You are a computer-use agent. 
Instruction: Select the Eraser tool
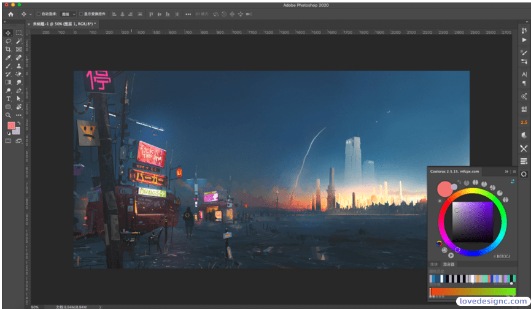(18, 74)
